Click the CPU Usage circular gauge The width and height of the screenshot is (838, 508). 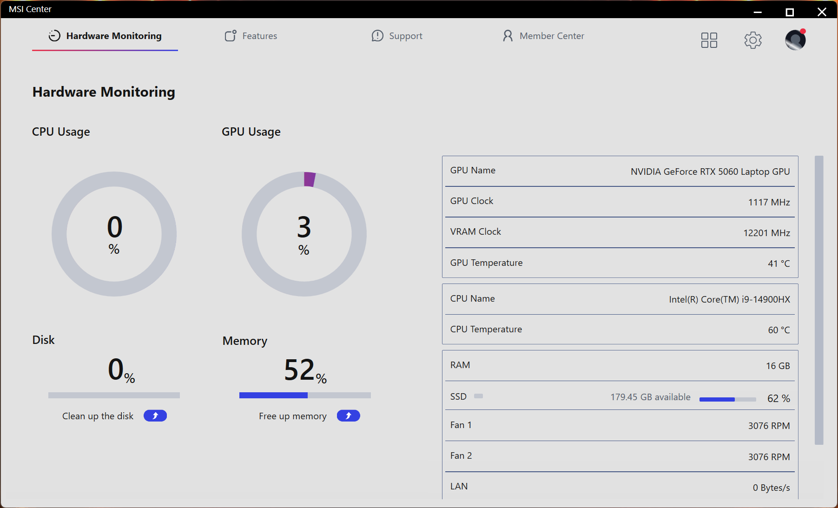[x=114, y=234]
